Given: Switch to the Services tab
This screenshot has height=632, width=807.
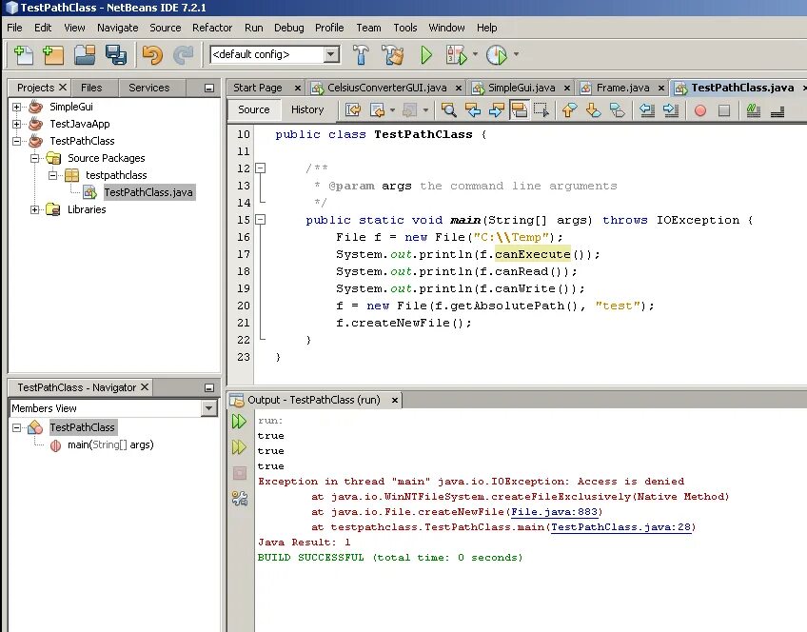Looking at the screenshot, I should click(x=149, y=88).
